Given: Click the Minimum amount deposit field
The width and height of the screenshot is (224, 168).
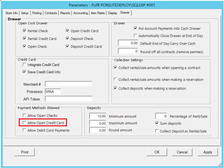Looking at the screenshot, I should click(98, 116).
